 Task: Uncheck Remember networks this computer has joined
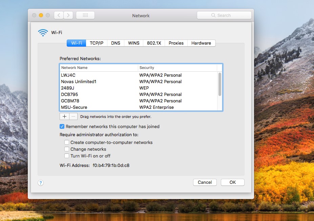[62, 126]
